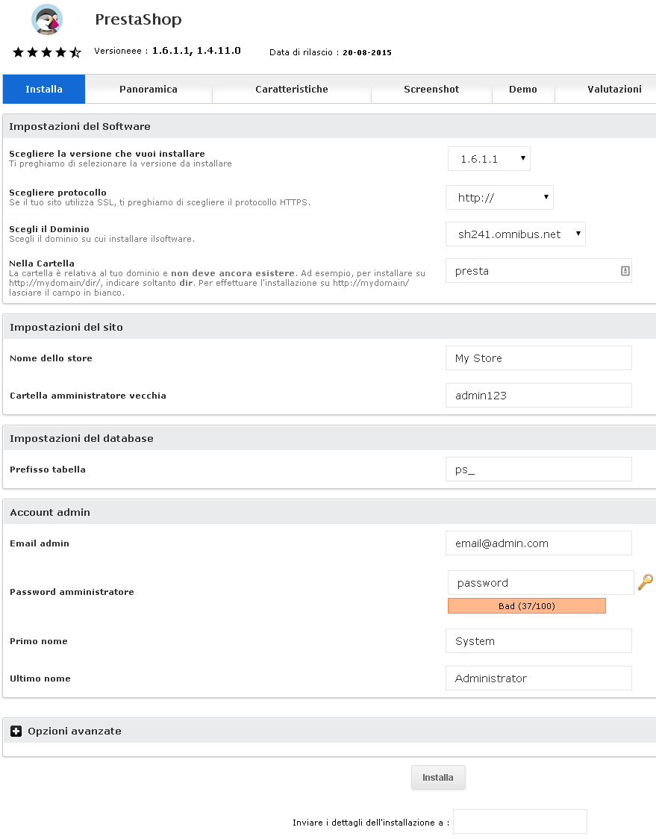The height and width of the screenshot is (839, 656).
Task: Click the release date 20-08-2015
Action: pyautogui.click(x=367, y=52)
